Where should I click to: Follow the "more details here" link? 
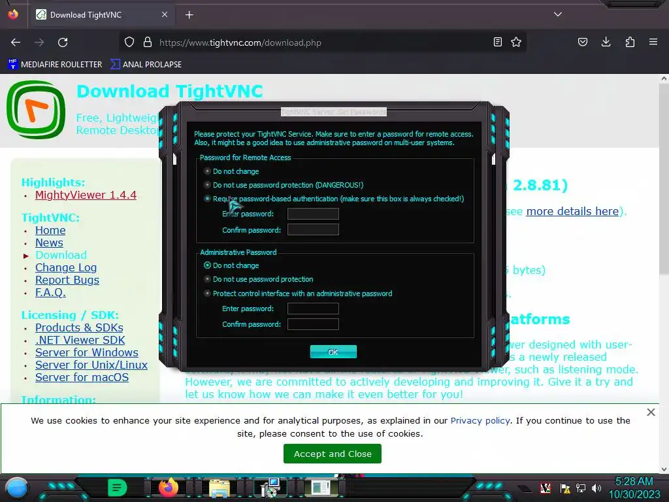[x=572, y=211]
